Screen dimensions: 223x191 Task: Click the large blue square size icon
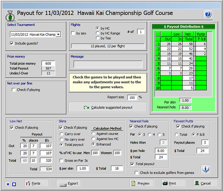[14, 184]
